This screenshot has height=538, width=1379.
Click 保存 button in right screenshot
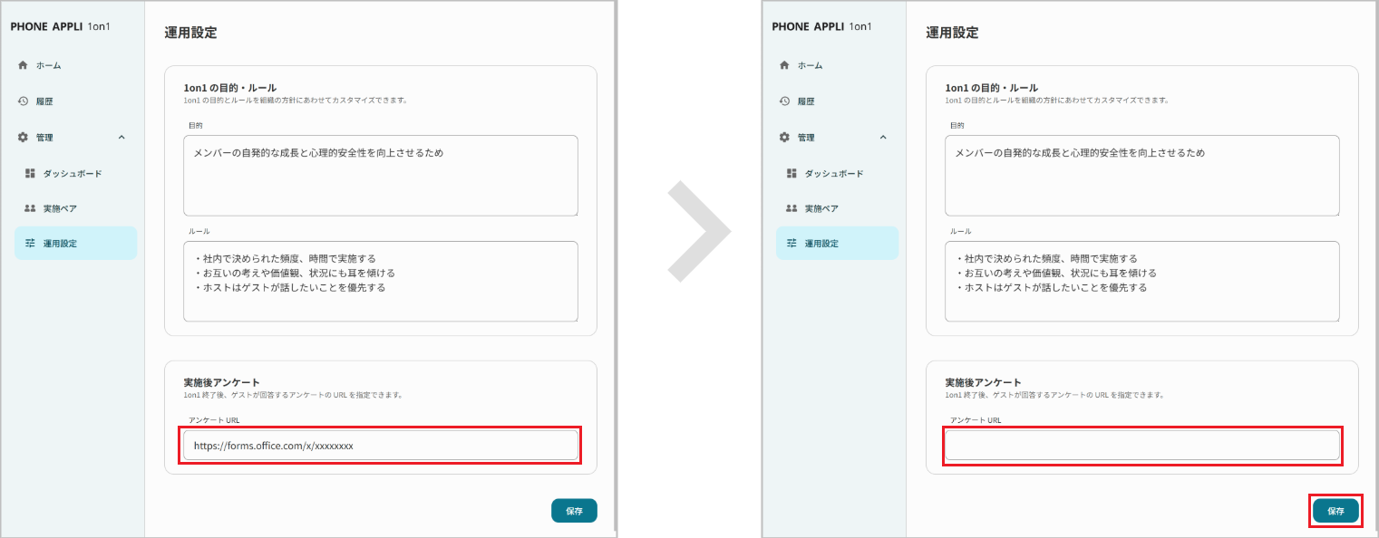pos(1335,511)
